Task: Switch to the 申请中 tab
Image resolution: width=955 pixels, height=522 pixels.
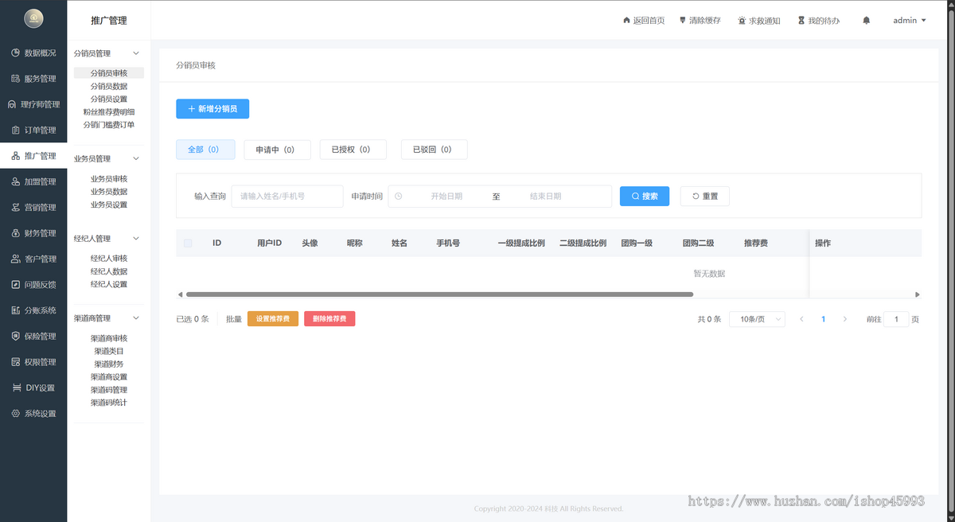Action: (x=277, y=149)
